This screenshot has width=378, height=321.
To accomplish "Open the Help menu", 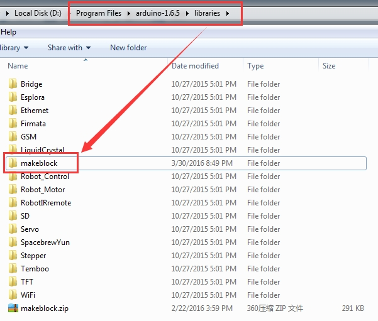I will click(8, 32).
